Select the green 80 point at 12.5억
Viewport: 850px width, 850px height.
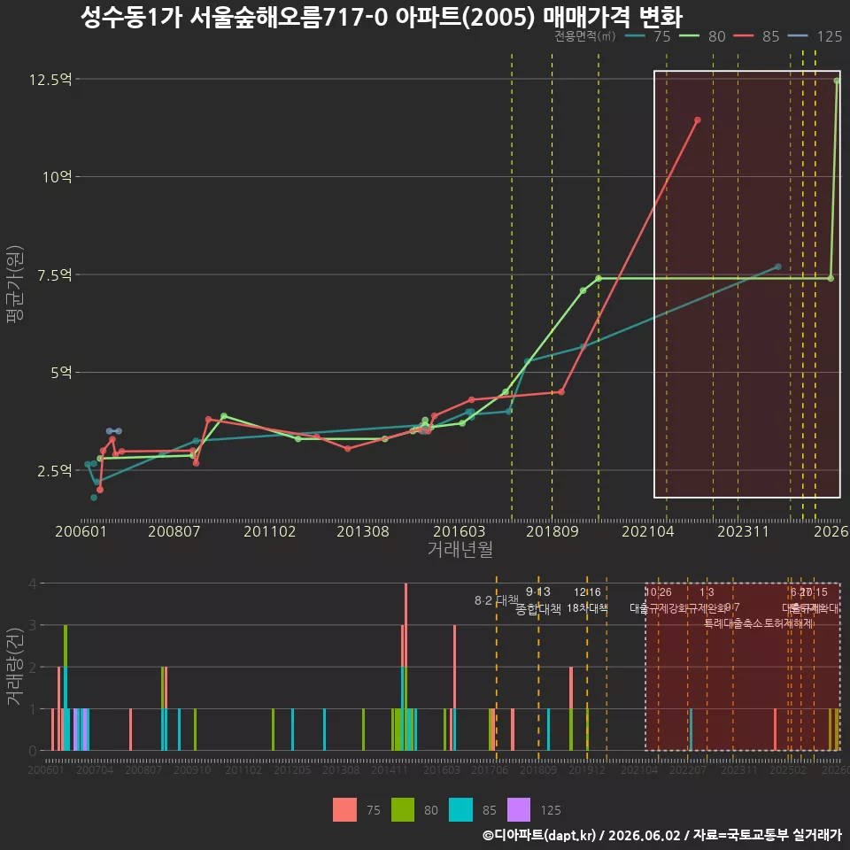coord(837,81)
